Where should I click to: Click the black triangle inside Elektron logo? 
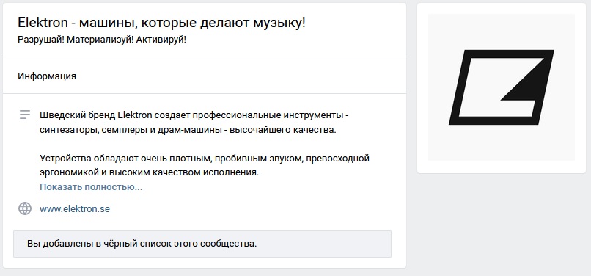(x=524, y=79)
